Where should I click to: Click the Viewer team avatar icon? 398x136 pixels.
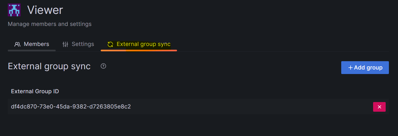[x=14, y=10]
